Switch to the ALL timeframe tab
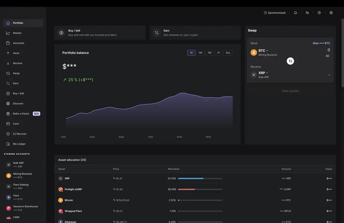The image size is (344, 223). (x=228, y=53)
